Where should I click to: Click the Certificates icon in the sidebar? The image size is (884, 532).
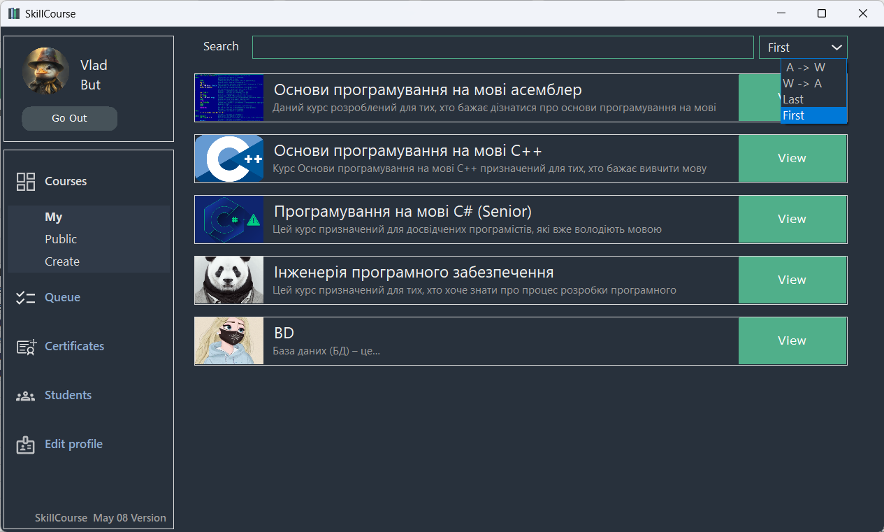click(25, 345)
